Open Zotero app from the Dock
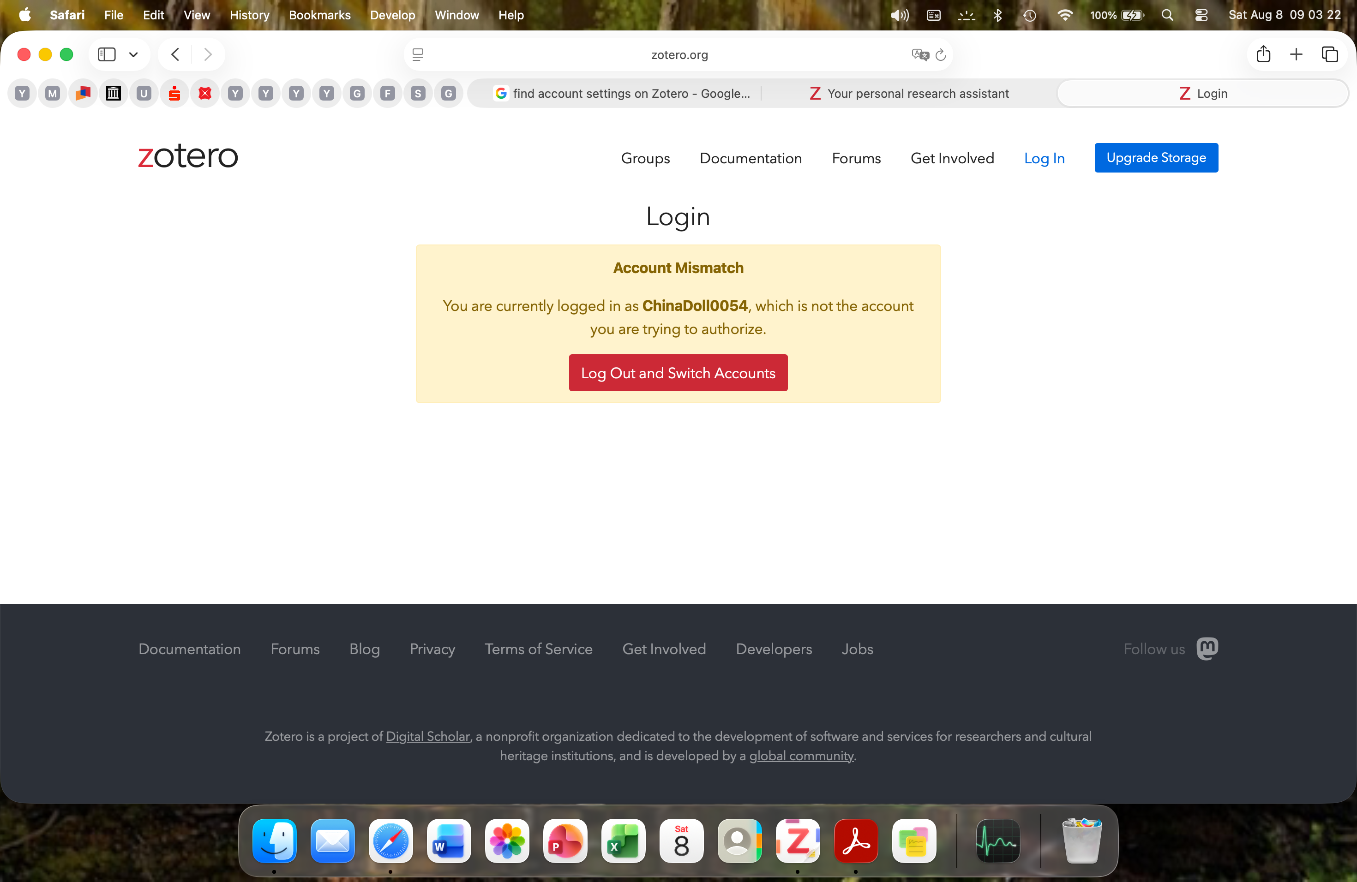This screenshot has width=1357, height=882. [798, 841]
